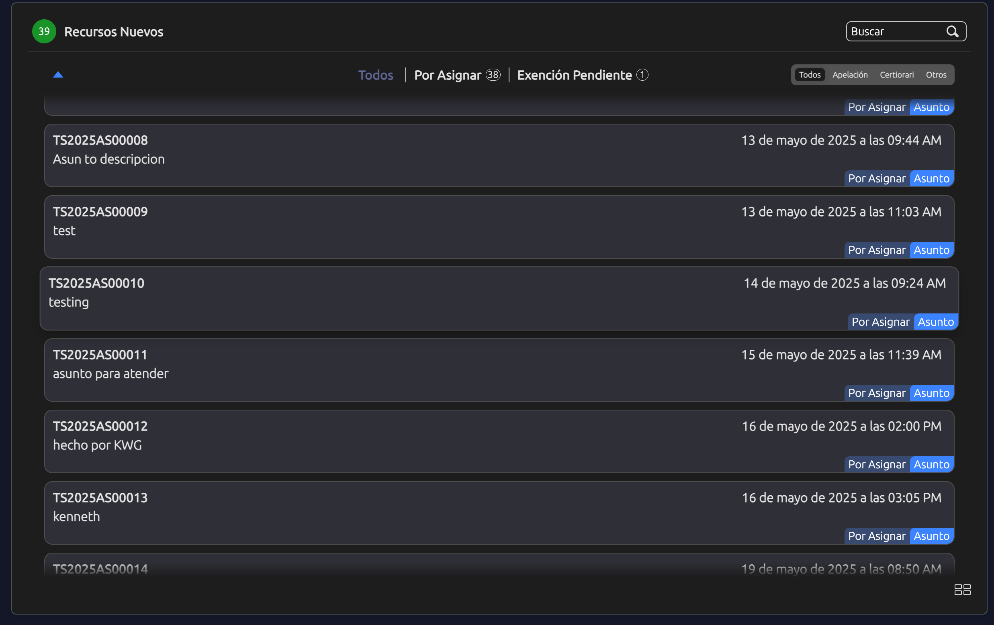
Task: Click the green 39 count badge
Action: (44, 31)
